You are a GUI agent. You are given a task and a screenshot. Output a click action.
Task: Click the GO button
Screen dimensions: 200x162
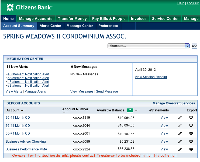pyautogui.click(x=194, y=46)
